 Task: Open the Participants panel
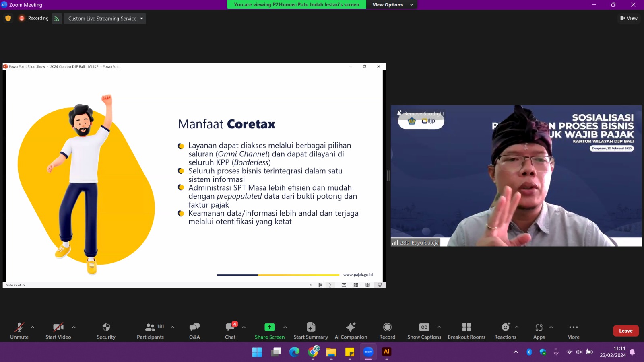coord(150,331)
